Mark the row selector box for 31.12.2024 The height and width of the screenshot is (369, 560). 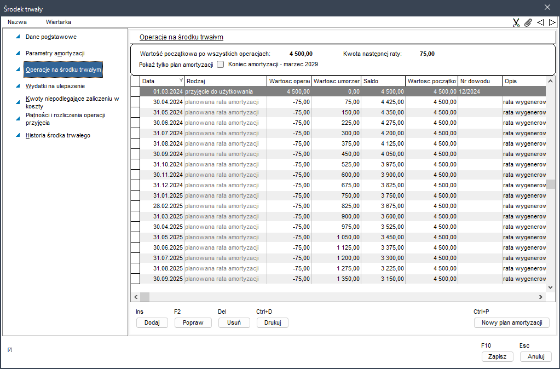coord(135,186)
